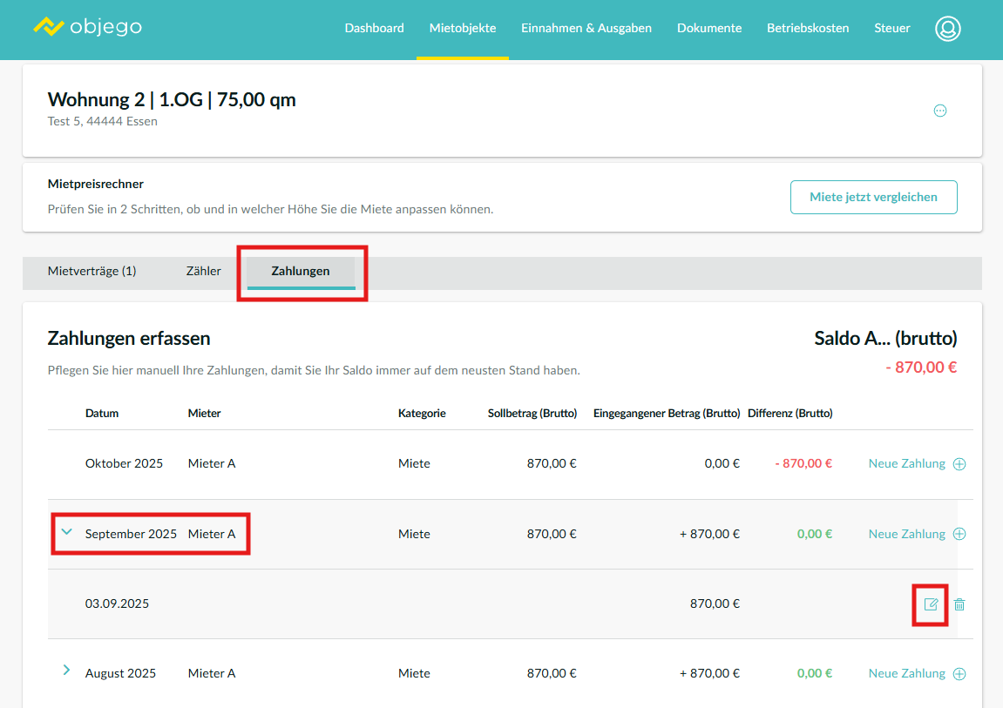Delete the 03.09.2025 payment with trash icon
Viewport: 1003px width, 708px height.
(959, 604)
